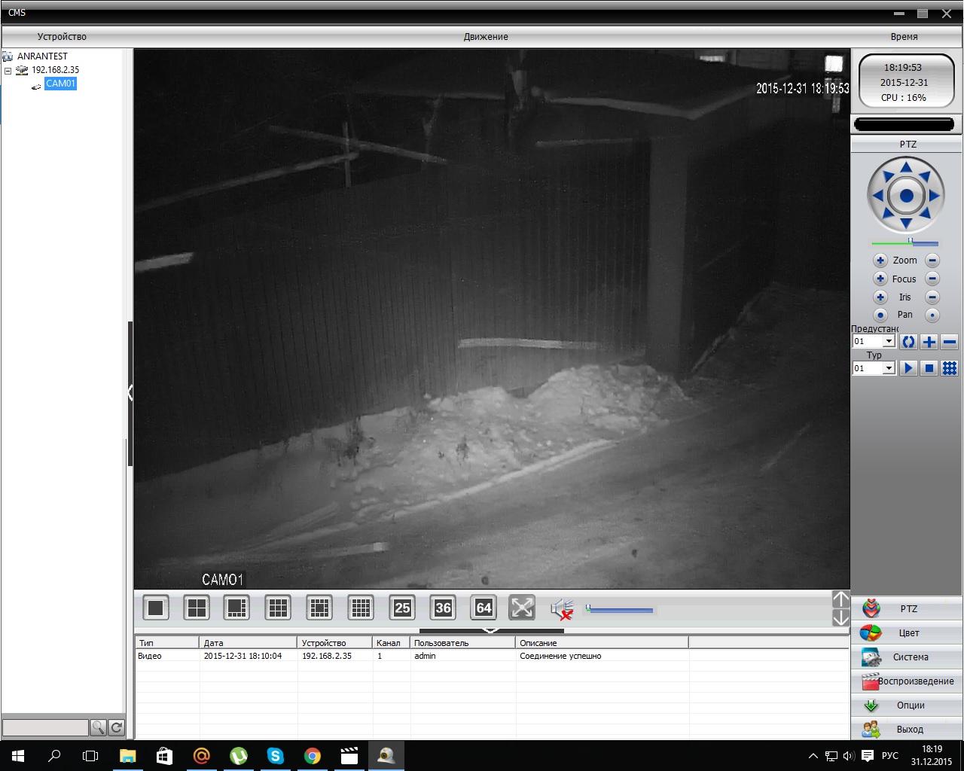Move camera down-right with PTZ arrow
This screenshot has width=964, height=771.
pos(925,215)
